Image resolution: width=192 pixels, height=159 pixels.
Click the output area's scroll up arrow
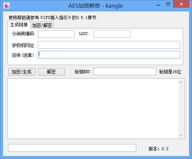click(x=181, y=83)
